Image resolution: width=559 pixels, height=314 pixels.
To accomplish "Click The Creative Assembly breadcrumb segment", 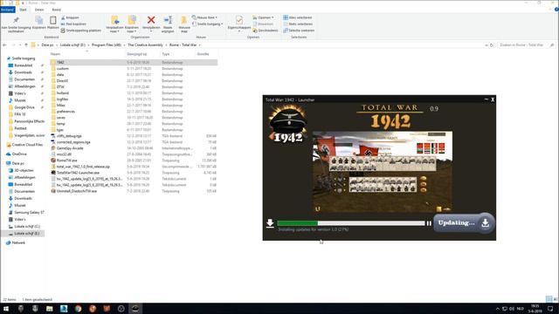I will 145,45.
